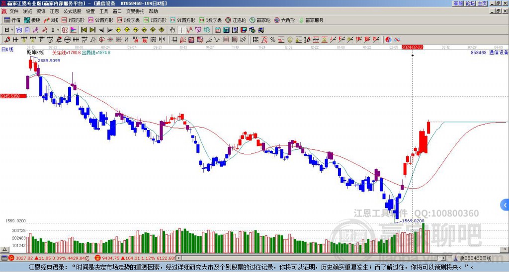Click the Shanghai index 3027.02 status entry
This screenshot has width=509, height=272.
pyautogui.click(x=49, y=258)
